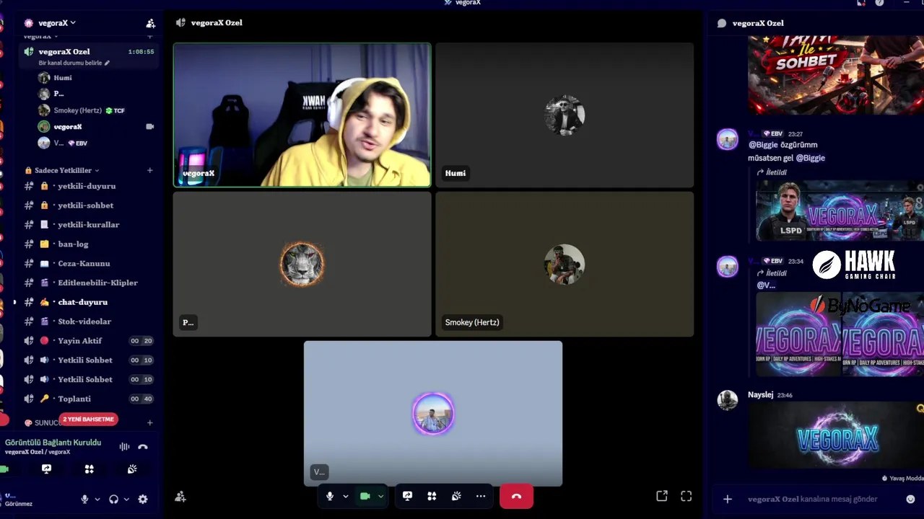Open user settings gear

tap(143, 499)
